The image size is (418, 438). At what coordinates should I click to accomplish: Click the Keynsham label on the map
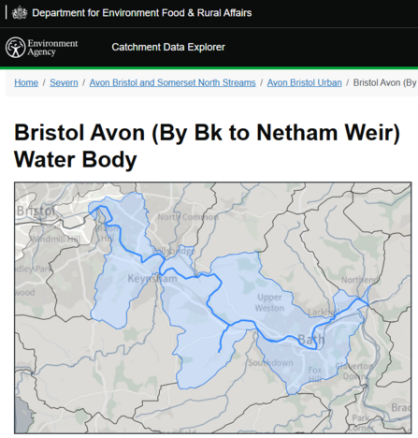coord(152,278)
